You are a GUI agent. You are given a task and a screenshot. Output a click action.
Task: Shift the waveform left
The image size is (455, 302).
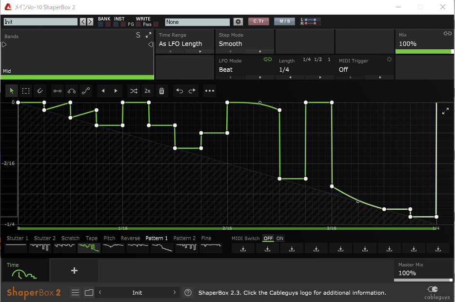click(103, 91)
